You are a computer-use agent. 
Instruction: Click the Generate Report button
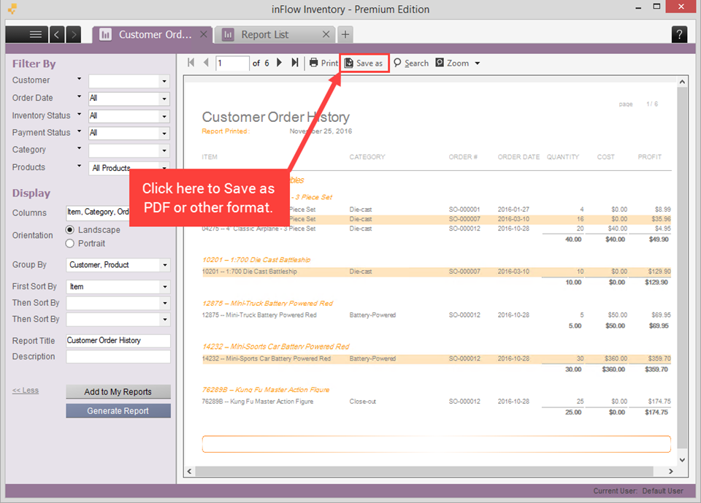(118, 411)
